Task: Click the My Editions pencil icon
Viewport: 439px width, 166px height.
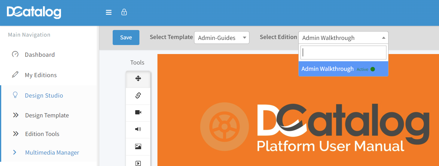Action: point(15,75)
